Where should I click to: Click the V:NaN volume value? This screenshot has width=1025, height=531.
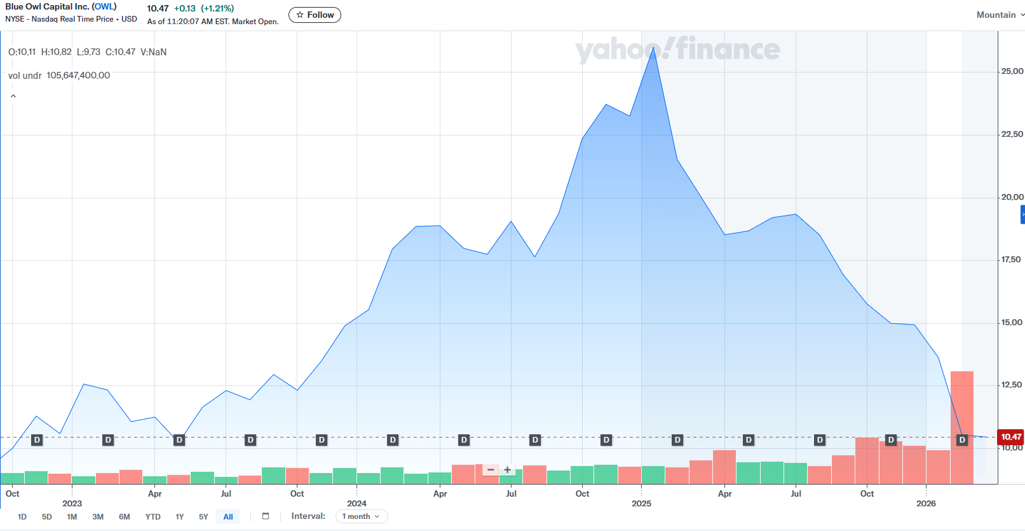[x=153, y=52]
